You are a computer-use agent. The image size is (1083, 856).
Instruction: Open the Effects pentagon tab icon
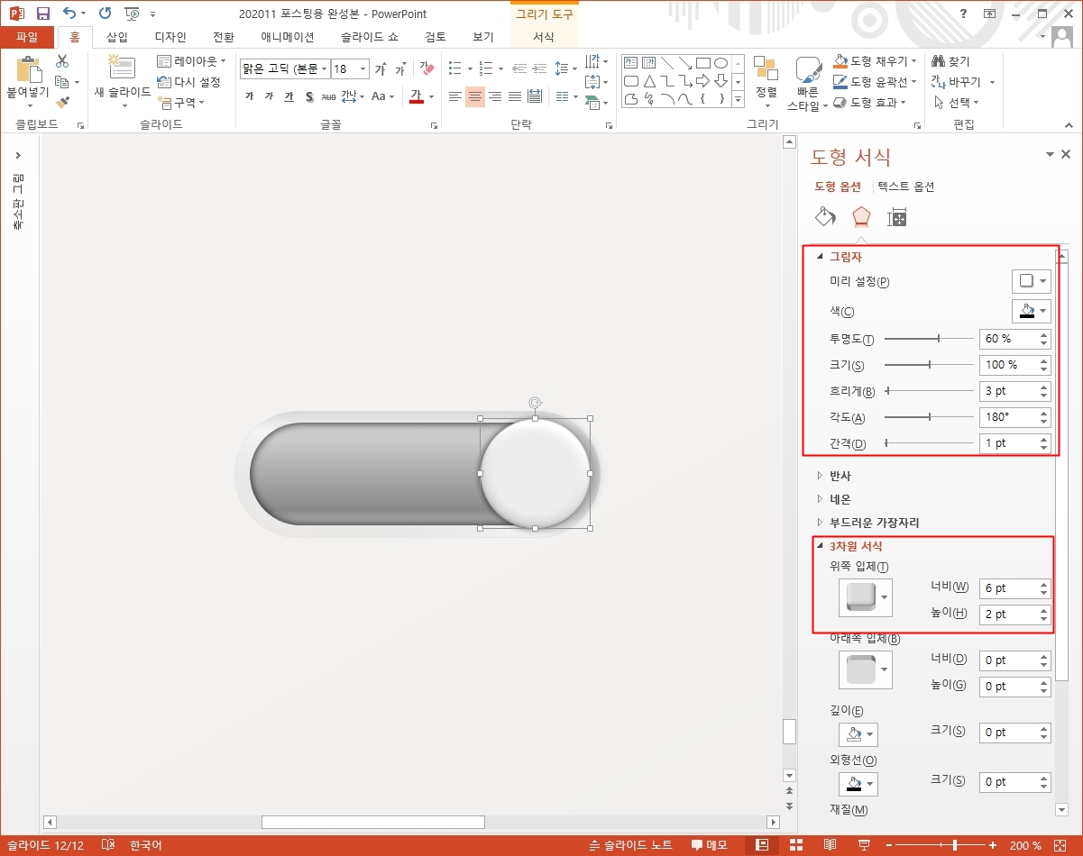pyautogui.click(x=861, y=216)
